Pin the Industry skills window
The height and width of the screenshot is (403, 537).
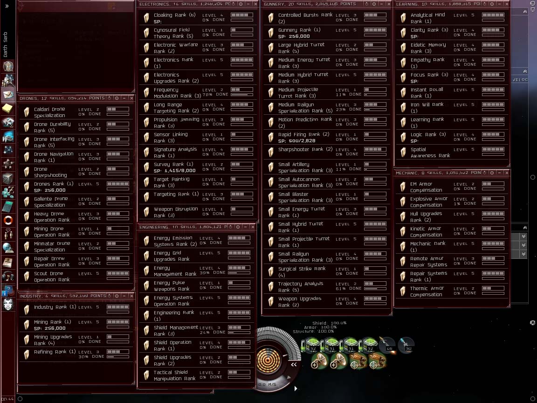(x=109, y=296)
